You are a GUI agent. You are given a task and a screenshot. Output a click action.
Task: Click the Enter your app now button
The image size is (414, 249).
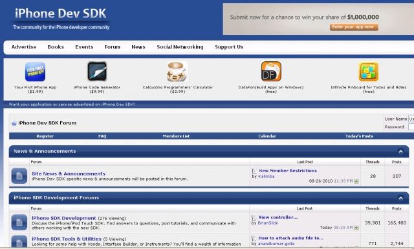[354, 27]
